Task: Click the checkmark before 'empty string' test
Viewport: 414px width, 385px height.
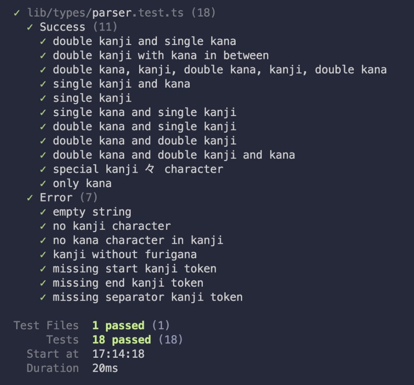Action: [43, 212]
